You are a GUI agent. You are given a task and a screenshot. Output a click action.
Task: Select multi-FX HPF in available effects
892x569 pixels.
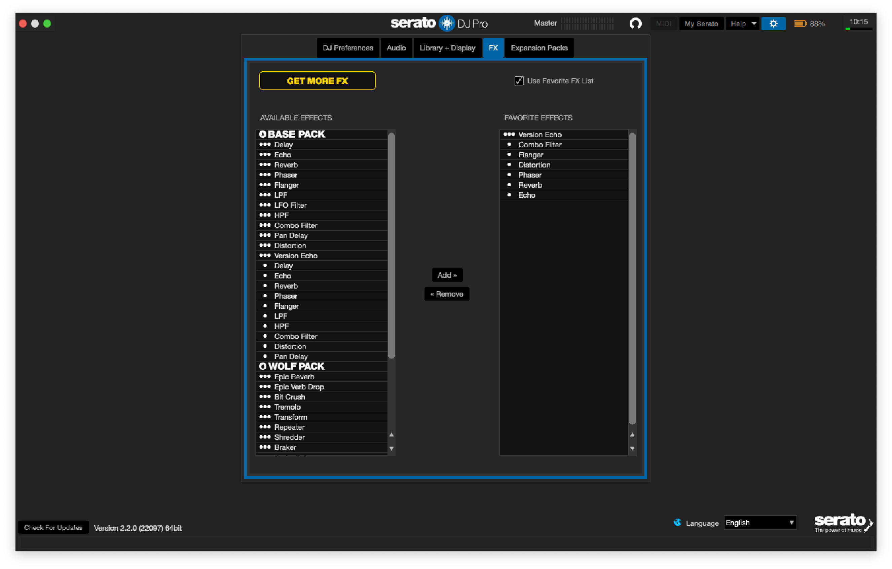pyautogui.click(x=322, y=215)
